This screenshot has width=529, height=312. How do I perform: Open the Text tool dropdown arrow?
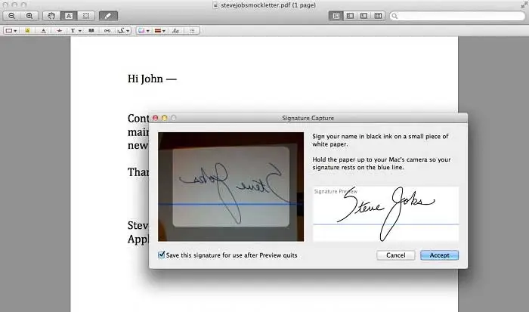[x=80, y=31]
